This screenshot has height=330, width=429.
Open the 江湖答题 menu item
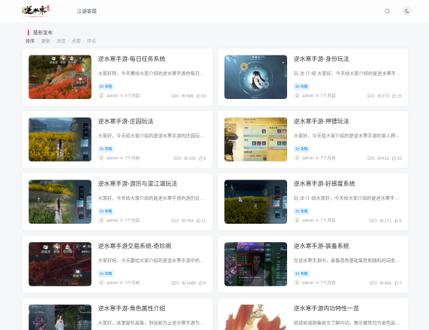pyautogui.click(x=86, y=11)
